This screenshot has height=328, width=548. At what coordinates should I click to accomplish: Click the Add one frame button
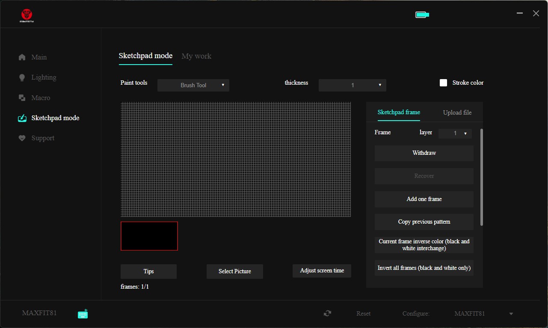coord(424,199)
